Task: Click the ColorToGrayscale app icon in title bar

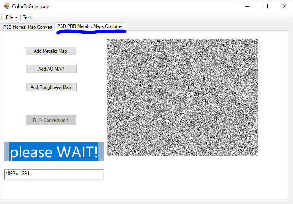Action: [x=6, y=7]
